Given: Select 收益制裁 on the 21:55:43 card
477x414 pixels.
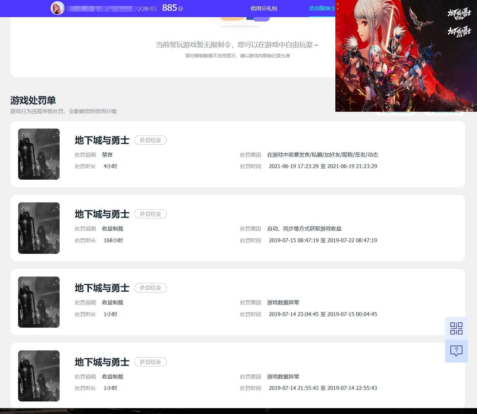Looking at the screenshot, I should click(113, 376).
